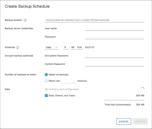Image resolution: width=152 pixels, height=129 pixels.
Task: Click the schedule minute field showing 59
Action: (73, 47)
